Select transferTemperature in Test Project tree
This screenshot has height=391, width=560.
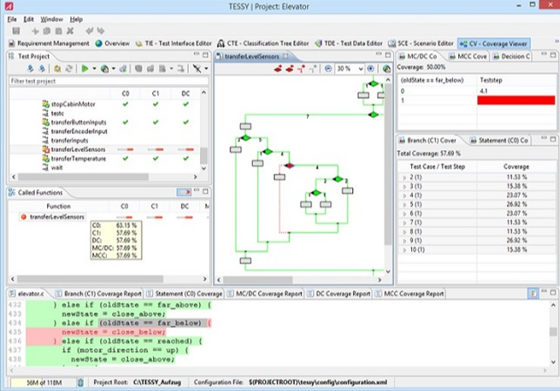click(78, 158)
